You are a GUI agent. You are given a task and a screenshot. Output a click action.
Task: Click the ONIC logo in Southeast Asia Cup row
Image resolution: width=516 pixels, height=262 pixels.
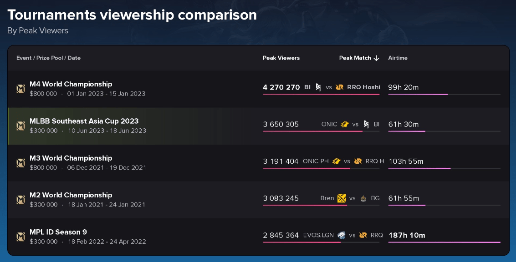(345, 124)
